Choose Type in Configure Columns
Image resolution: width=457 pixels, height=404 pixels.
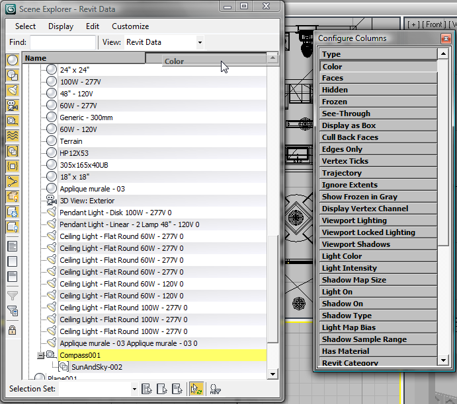(378, 54)
